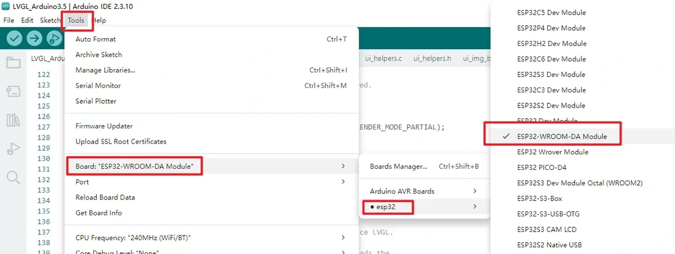This screenshot has height=254, width=675.
Task: Open Serial Monitor from Tools menu
Action: point(211,86)
